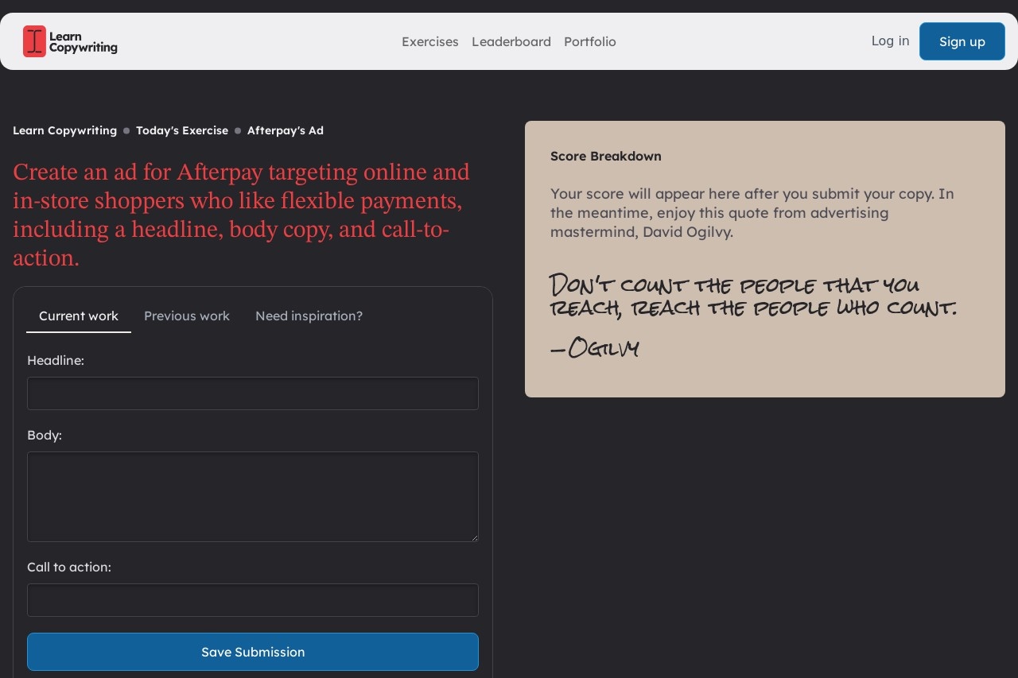The width and height of the screenshot is (1018, 678).
Task: Click the Save Submission button
Action: [x=253, y=652]
